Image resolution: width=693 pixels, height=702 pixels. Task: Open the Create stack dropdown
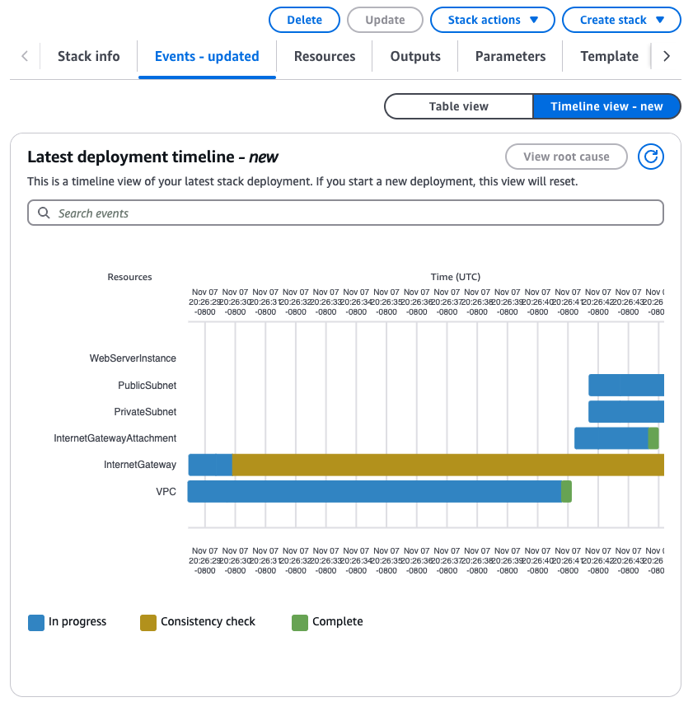click(x=621, y=21)
